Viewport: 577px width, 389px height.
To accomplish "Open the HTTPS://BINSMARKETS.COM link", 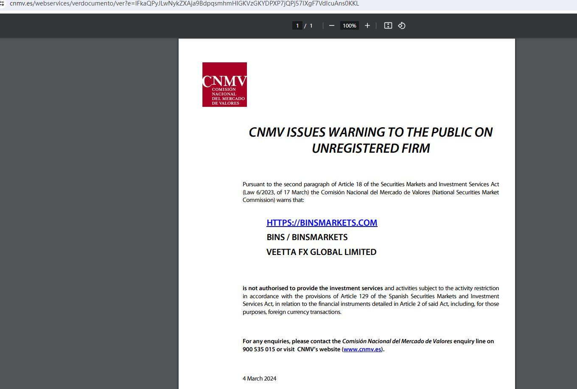I will [x=322, y=223].
